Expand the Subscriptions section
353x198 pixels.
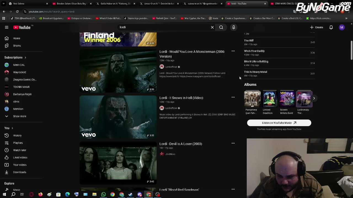pos(15,57)
